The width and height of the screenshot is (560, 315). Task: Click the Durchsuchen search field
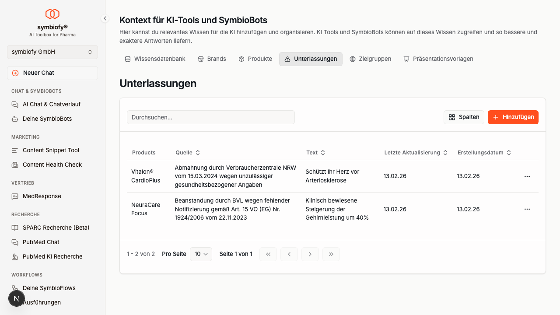[210, 117]
